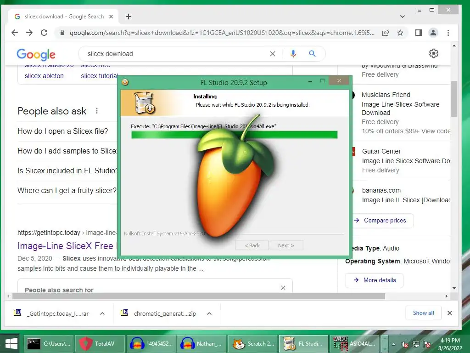The image size is (470, 353).
Task: Click the disabled Back button in Setup
Action: [x=252, y=245]
